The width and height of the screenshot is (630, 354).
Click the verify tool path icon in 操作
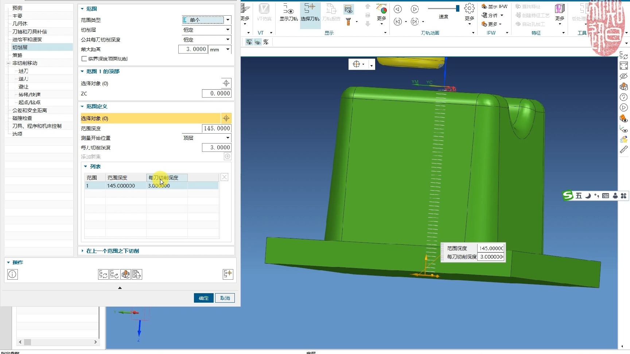click(126, 274)
